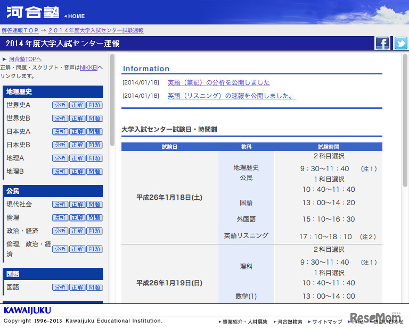Open the Twitter share icon
This screenshot has height=330, width=409.
[x=400, y=43]
